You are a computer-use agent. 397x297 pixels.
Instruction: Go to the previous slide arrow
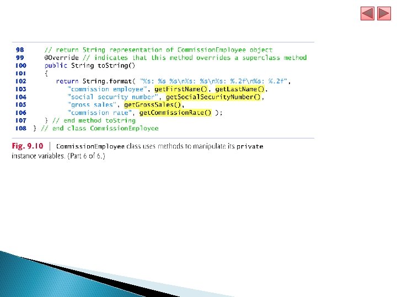point(367,13)
